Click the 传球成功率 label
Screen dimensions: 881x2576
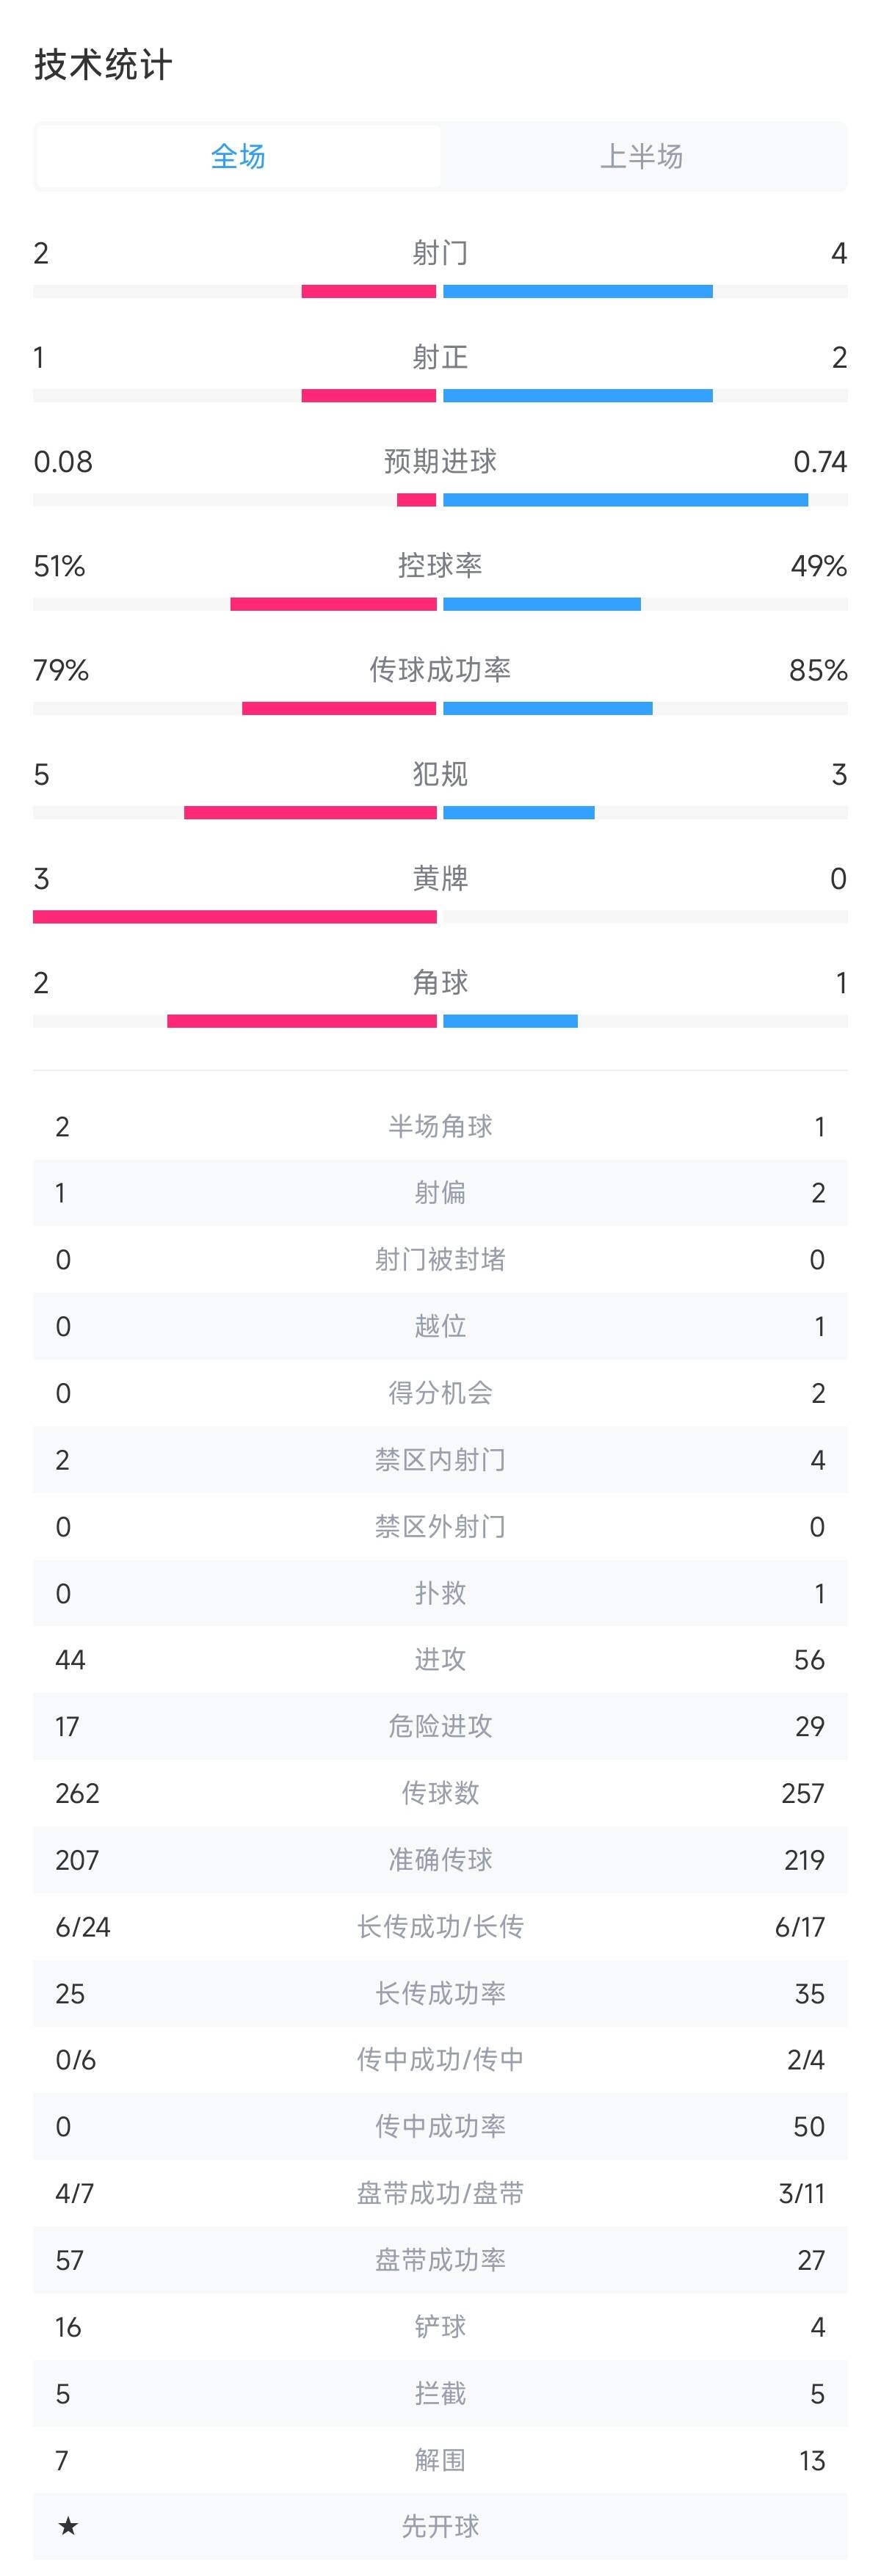click(440, 670)
